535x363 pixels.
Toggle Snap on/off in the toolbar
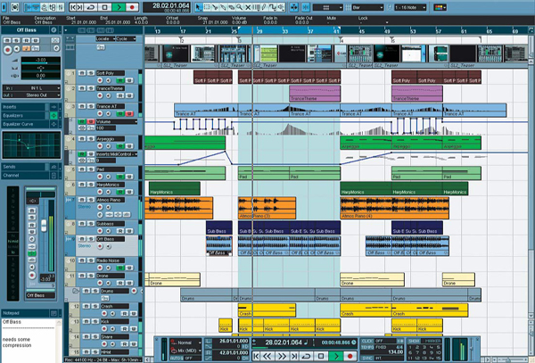tap(306, 7)
